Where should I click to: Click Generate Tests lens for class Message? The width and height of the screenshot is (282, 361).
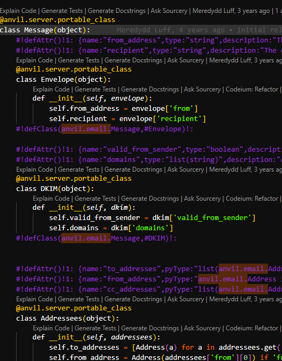click(62, 11)
